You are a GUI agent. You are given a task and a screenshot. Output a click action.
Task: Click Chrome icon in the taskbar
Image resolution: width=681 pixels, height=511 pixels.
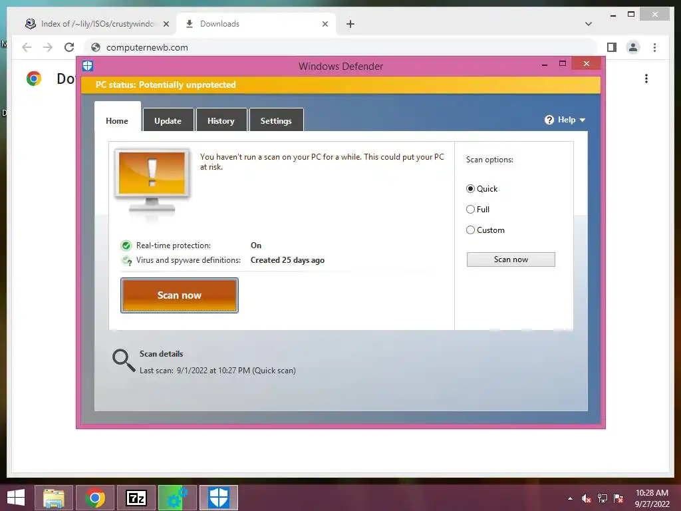pyautogui.click(x=95, y=498)
